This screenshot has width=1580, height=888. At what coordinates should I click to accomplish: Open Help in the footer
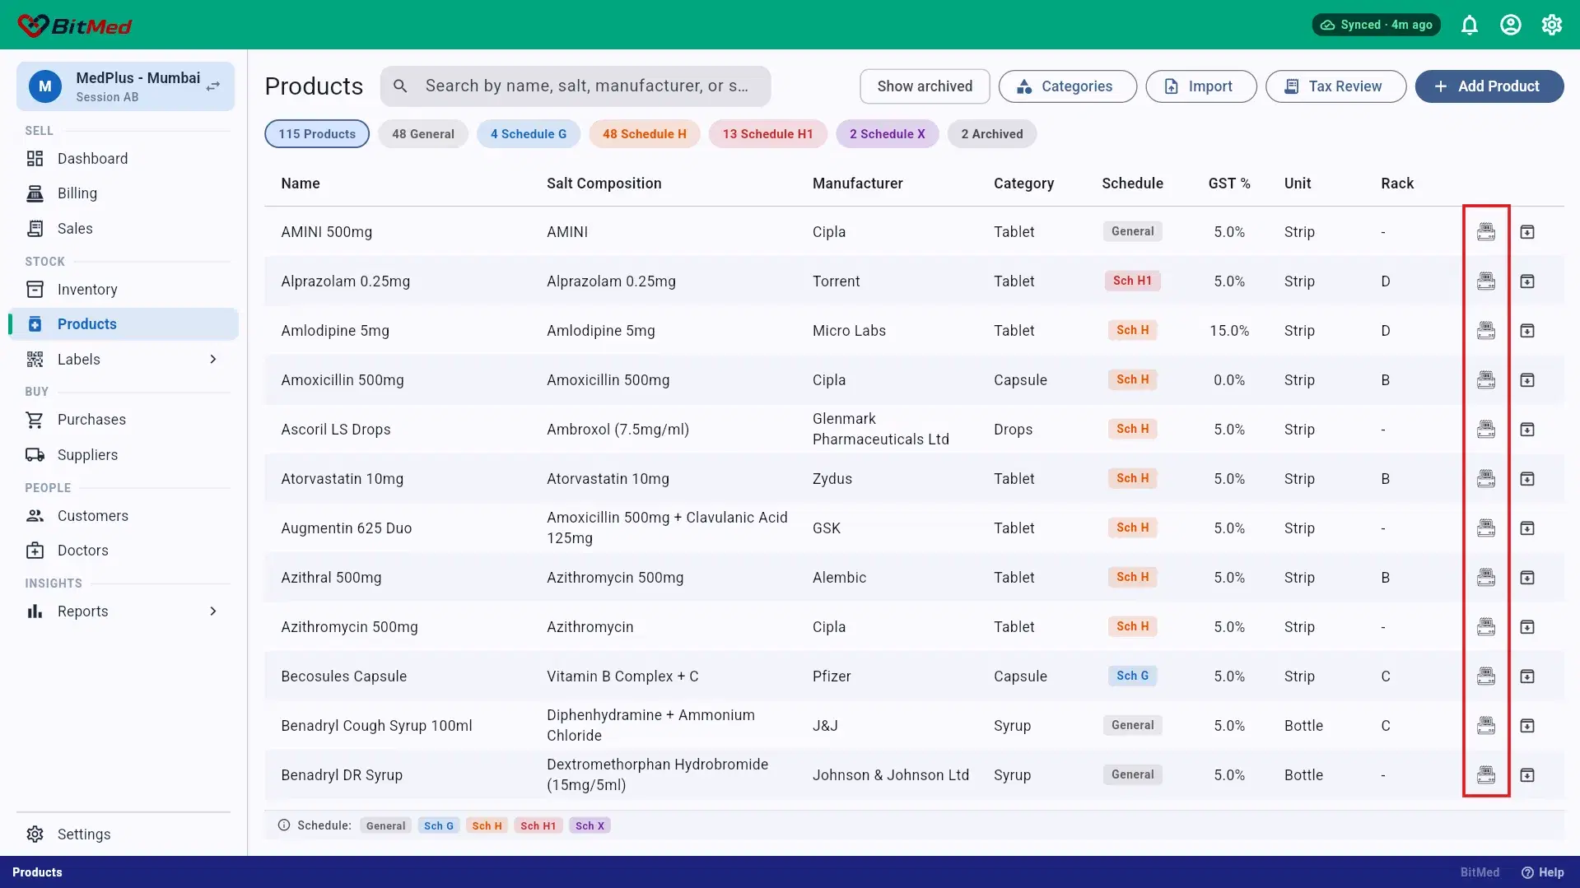tap(1543, 872)
